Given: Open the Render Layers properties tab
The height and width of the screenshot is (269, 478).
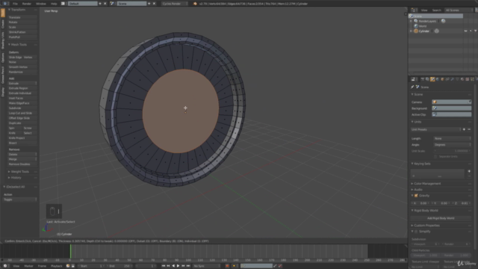Looking at the screenshot, I should point(427,79).
